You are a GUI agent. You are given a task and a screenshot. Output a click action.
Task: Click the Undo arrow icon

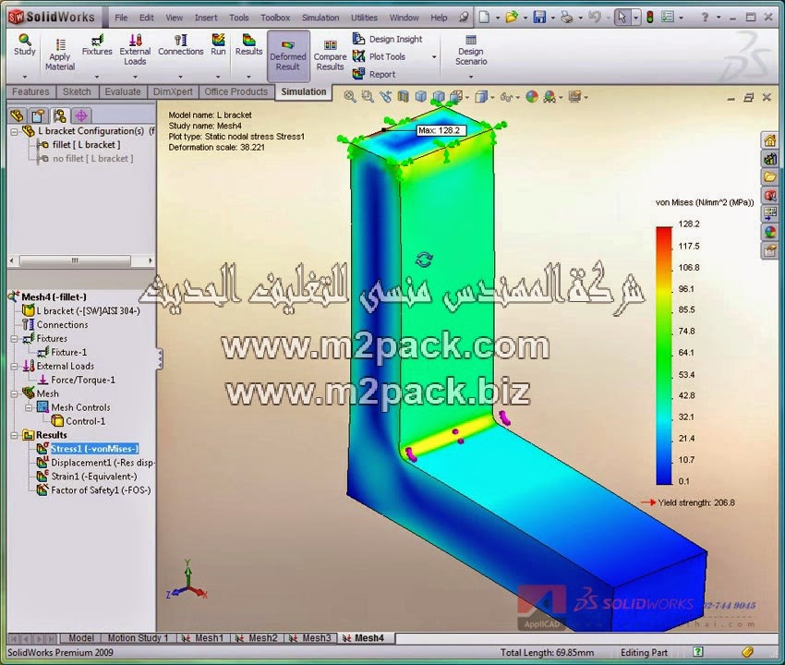pos(595,17)
